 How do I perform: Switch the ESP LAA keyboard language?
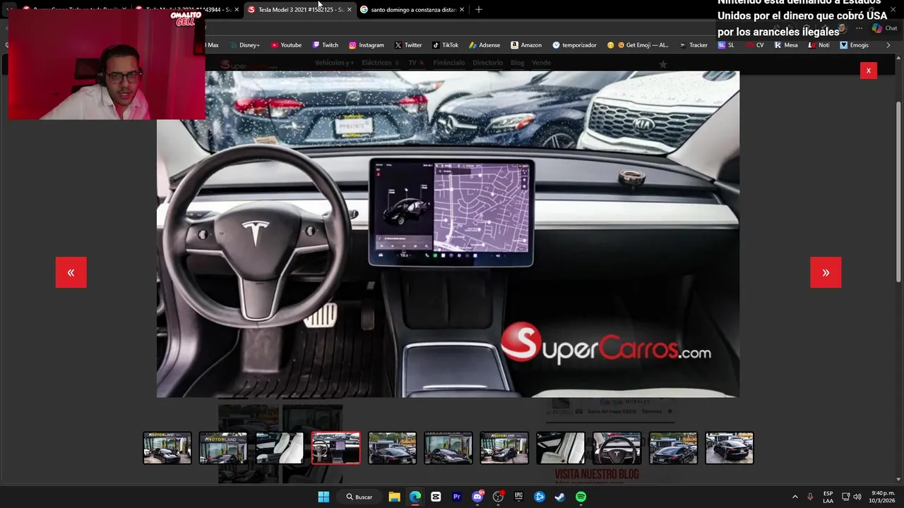pos(828,497)
